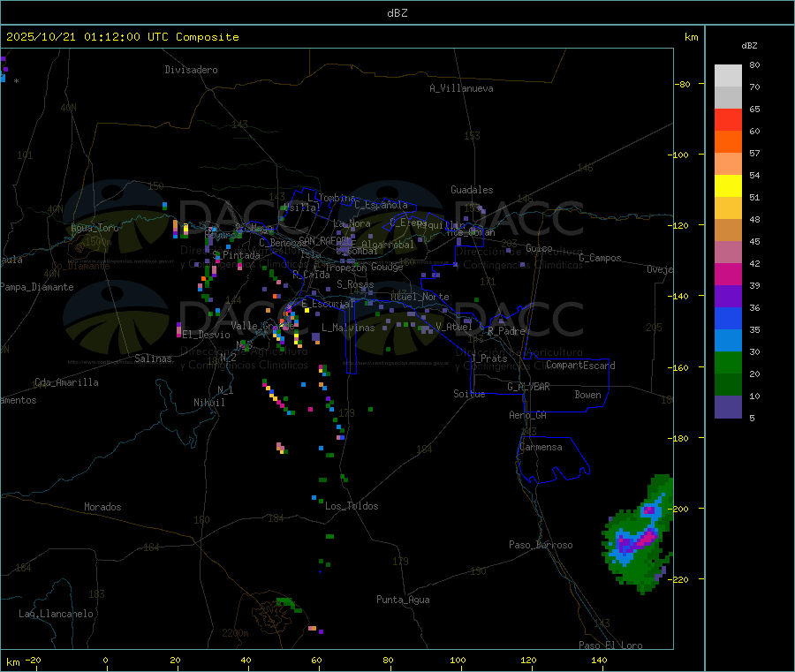Click the V_Atuel location label
795x672 pixels.
[x=454, y=327]
